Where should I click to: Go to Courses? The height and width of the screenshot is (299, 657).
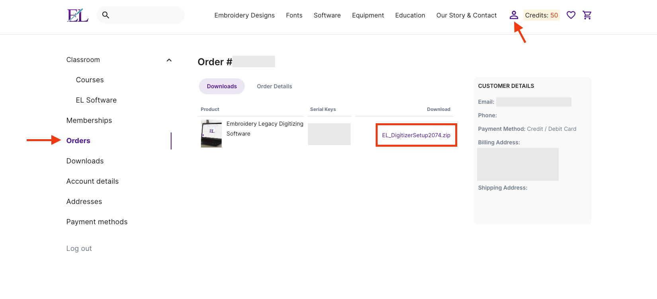tap(90, 80)
